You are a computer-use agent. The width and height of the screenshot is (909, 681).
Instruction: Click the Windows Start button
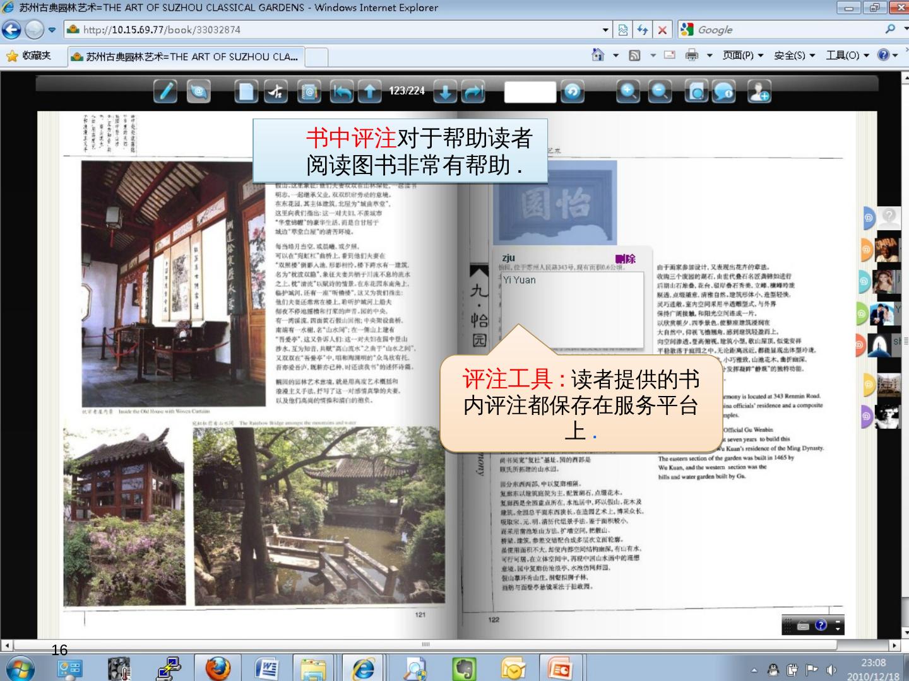(19, 668)
